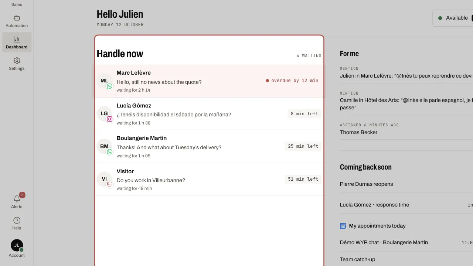The height and width of the screenshot is (266, 473).
Task: Open Automation in the sidebar
Action: click(x=17, y=21)
